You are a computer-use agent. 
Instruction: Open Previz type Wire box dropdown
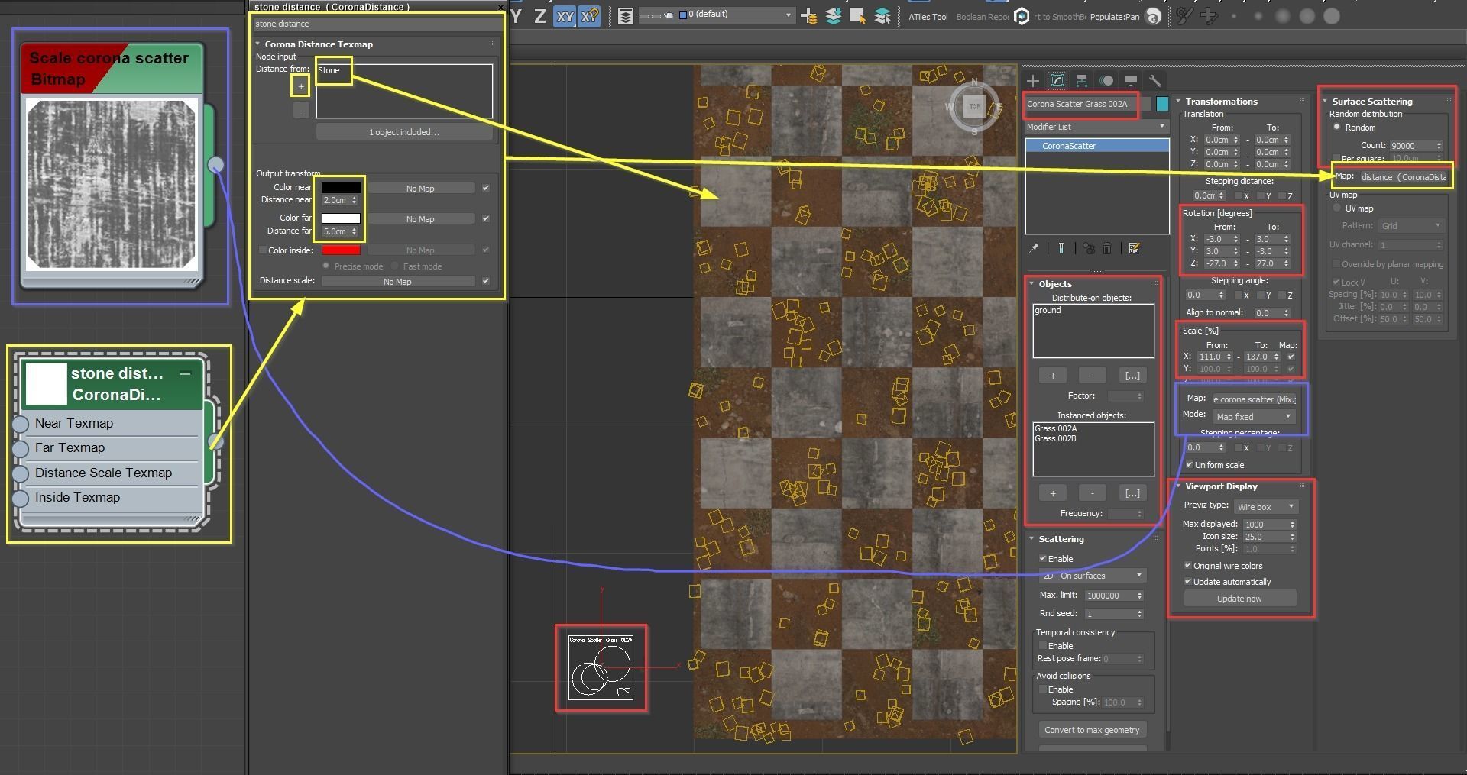[x=1266, y=507]
